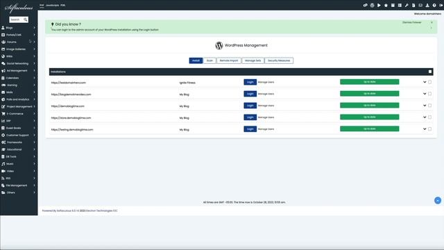Click the star ratings icon in top bar
The height and width of the screenshot is (250, 444).
point(386,6)
